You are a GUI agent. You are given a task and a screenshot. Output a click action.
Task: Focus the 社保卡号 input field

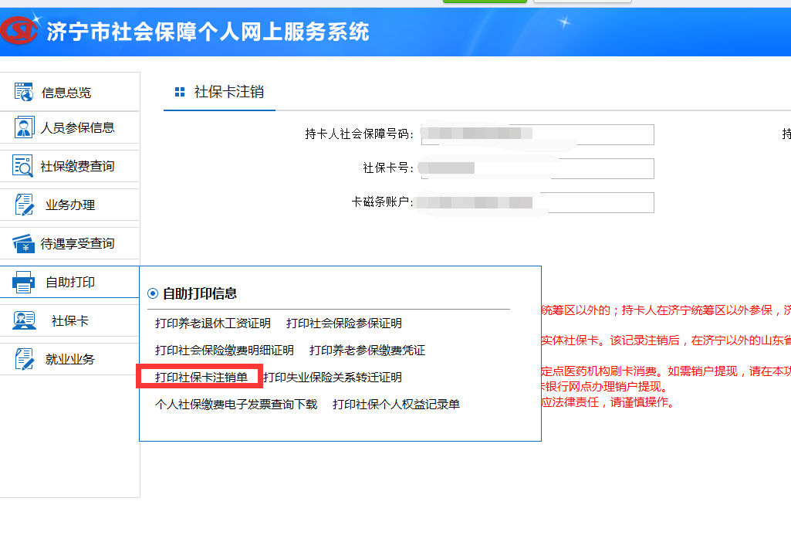[538, 168]
